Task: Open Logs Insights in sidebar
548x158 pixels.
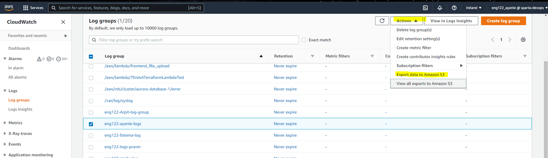Action: coord(20,109)
